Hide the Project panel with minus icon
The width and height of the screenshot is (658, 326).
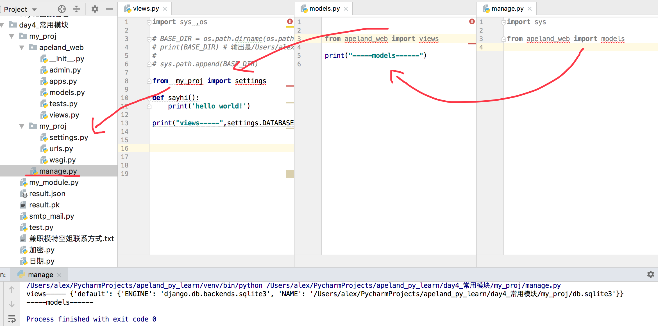click(x=110, y=9)
